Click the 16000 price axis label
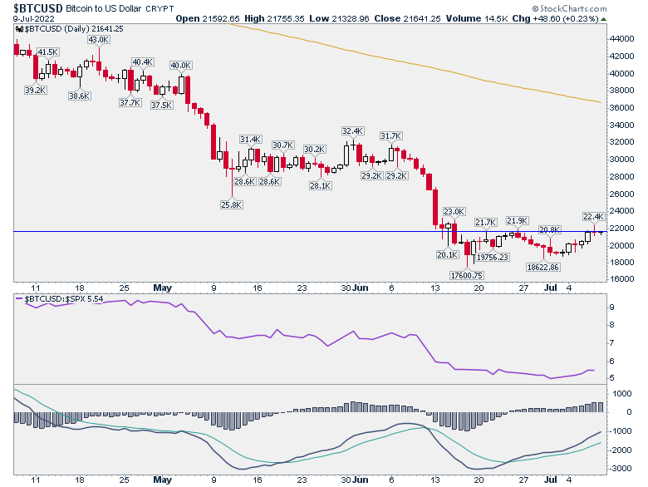The height and width of the screenshot is (487, 648). [x=622, y=278]
